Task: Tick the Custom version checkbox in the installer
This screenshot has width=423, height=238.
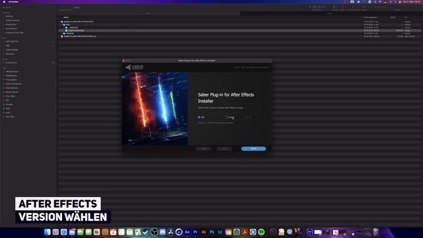Action: tap(227, 117)
